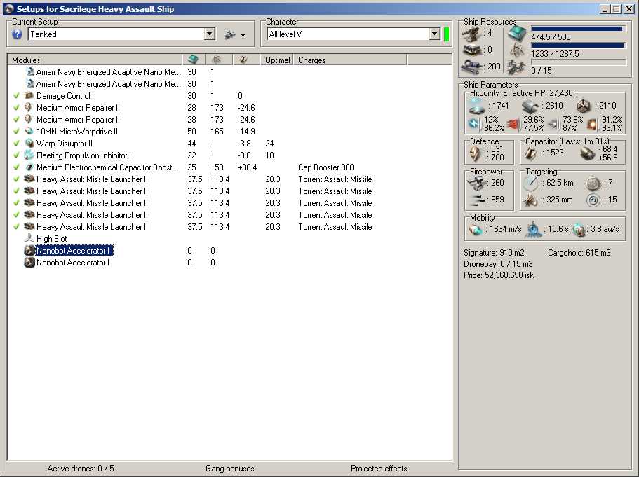Click the blue help question mark icon
The width and height of the screenshot is (639, 477).
point(17,34)
